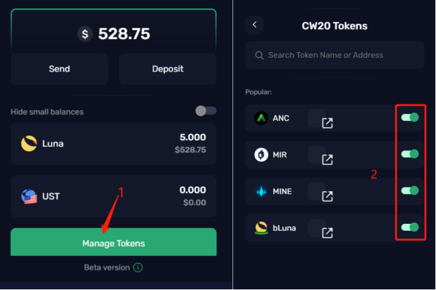Click the Send button

coord(59,69)
